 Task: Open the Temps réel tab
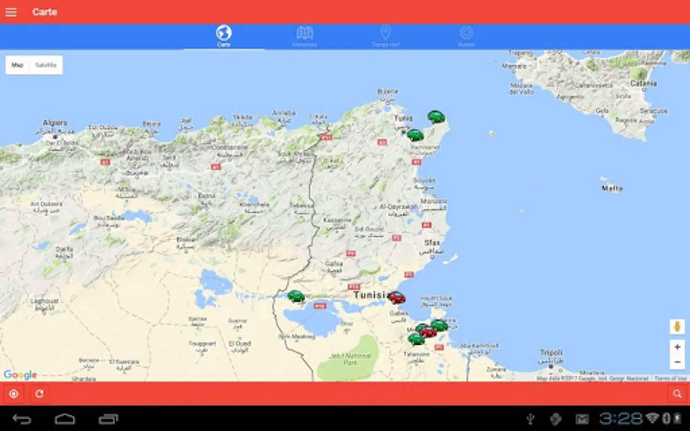point(385,36)
